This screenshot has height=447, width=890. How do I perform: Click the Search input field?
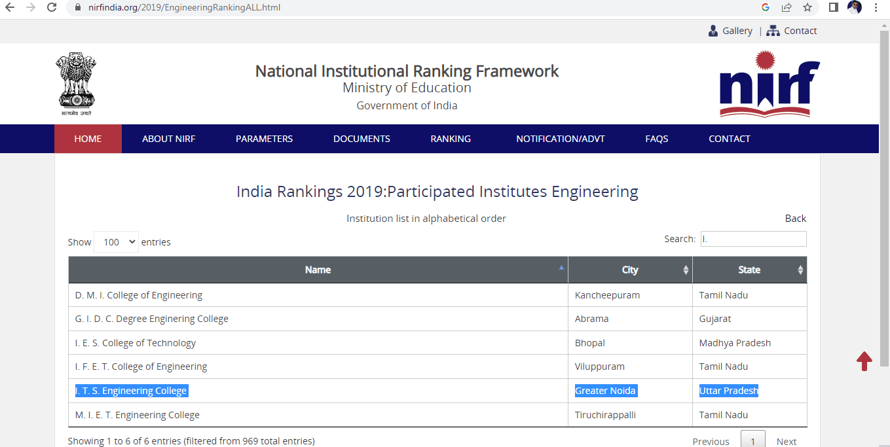[753, 239]
